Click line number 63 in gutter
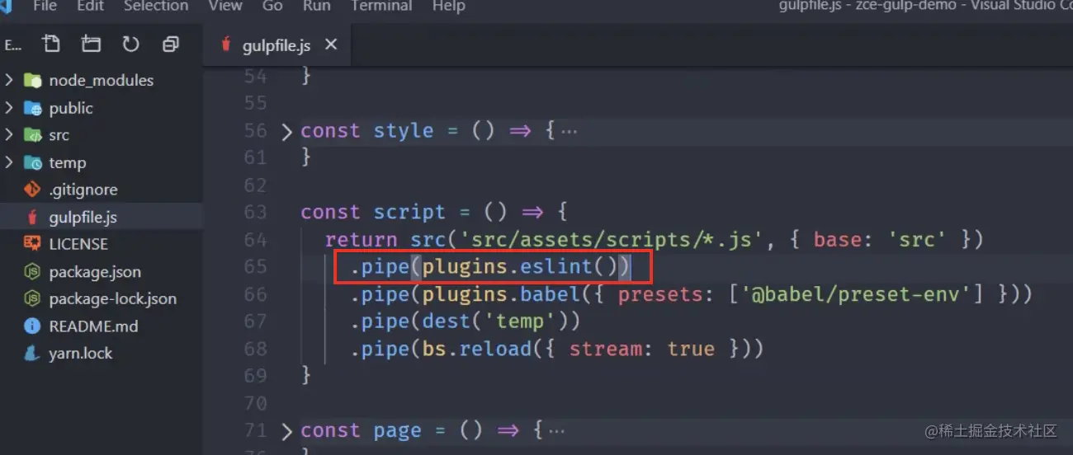Viewport: 1073px width, 455px height. (x=256, y=213)
